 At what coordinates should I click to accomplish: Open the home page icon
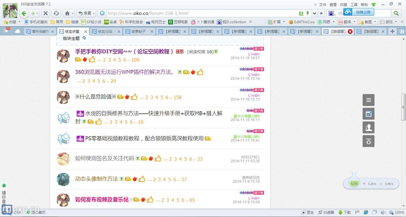coord(67,13)
